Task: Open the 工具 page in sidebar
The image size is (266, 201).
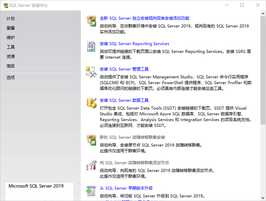Action: (11, 47)
